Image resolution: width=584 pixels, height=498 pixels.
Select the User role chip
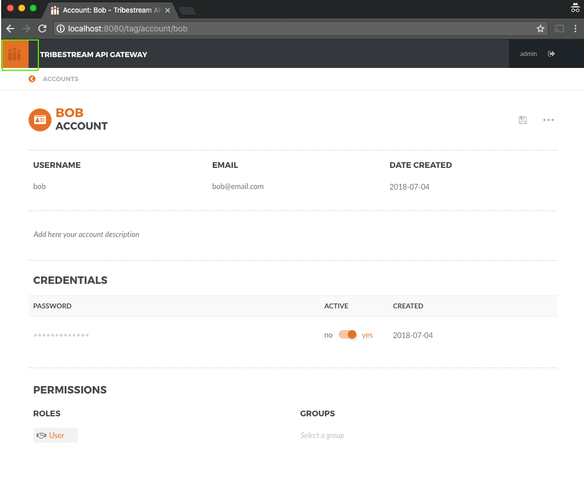click(55, 435)
